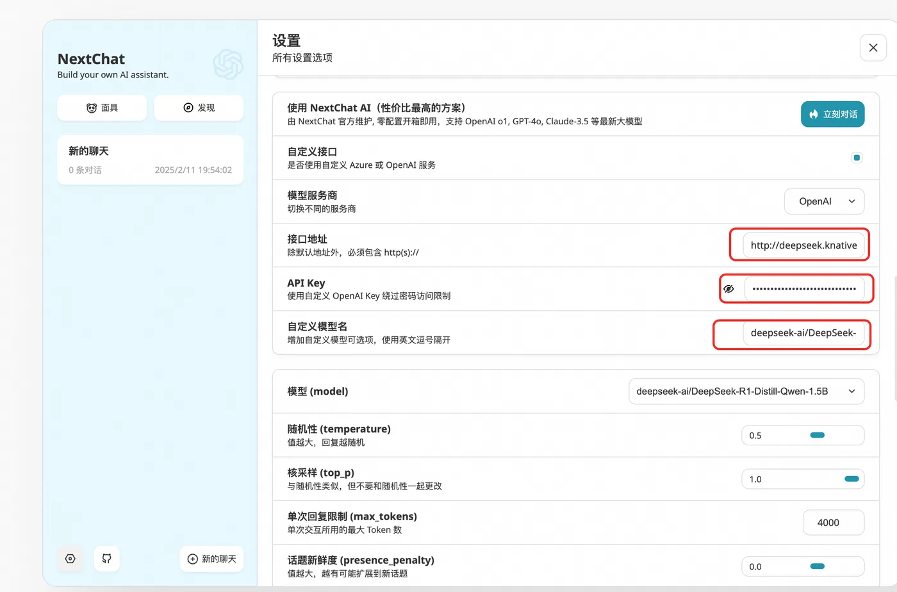Focus the max_tokens value field
Image resolution: width=897 pixels, height=592 pixels.
click(834, 523)
